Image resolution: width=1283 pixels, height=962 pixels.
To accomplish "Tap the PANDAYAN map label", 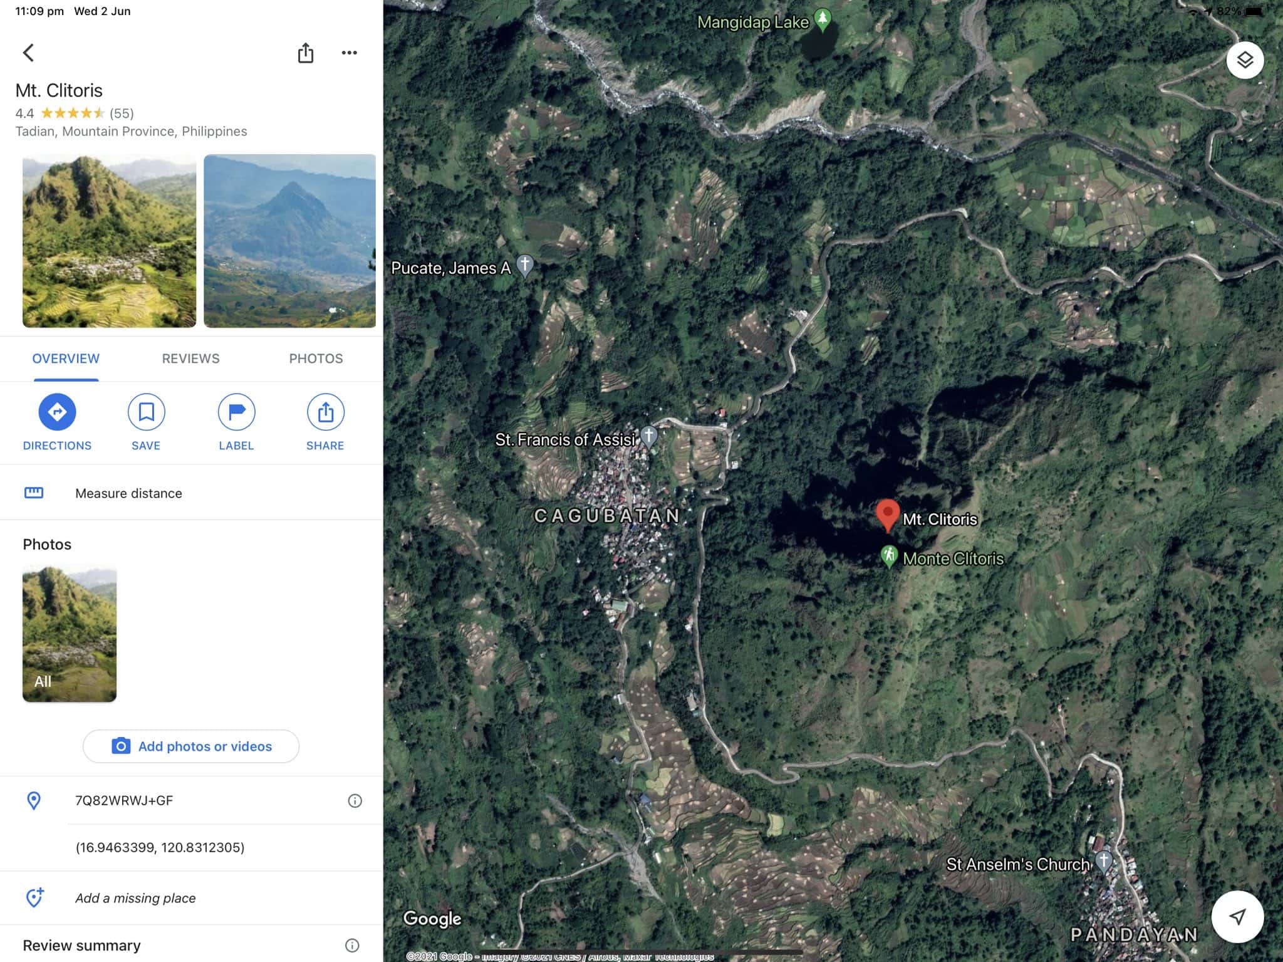I will coord(1134,934).
